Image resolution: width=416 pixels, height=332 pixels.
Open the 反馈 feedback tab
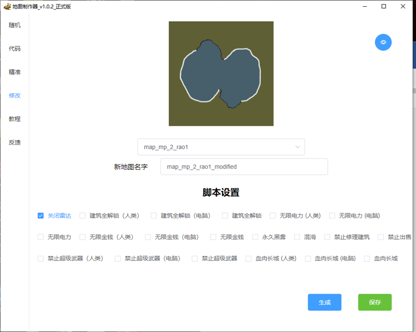tap(14, 142)
